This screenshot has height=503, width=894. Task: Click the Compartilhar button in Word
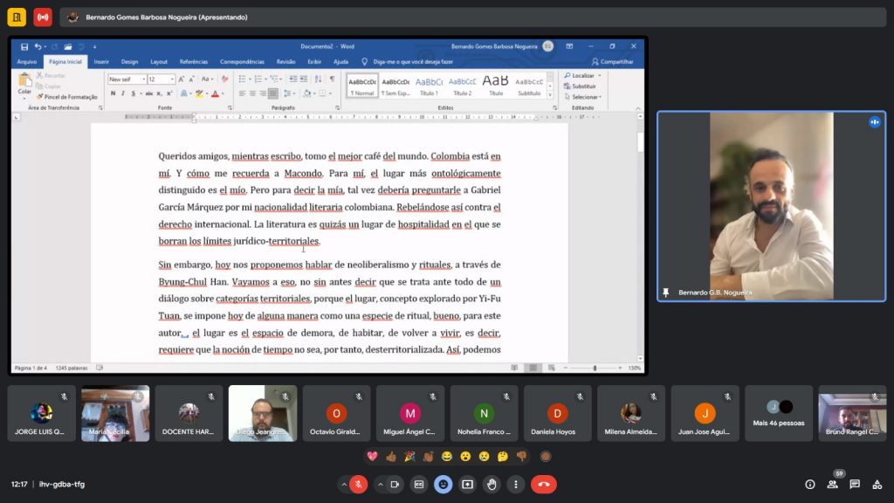tap(612, 62)
